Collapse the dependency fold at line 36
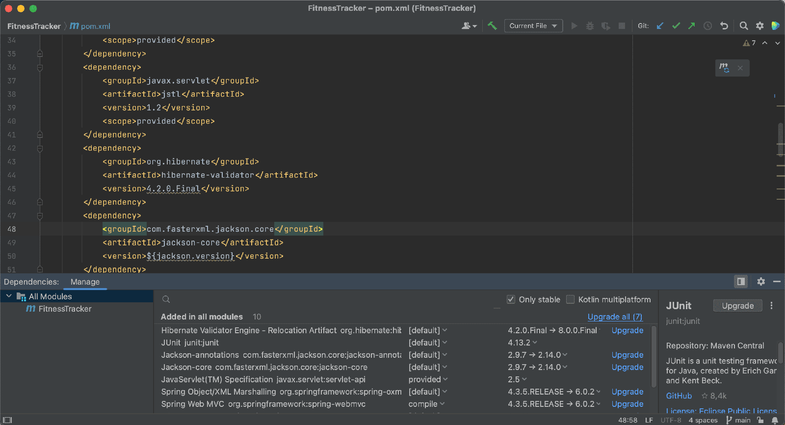Viewport: 785px width, 425px height. pyautogui.click(x=40, y=67)
